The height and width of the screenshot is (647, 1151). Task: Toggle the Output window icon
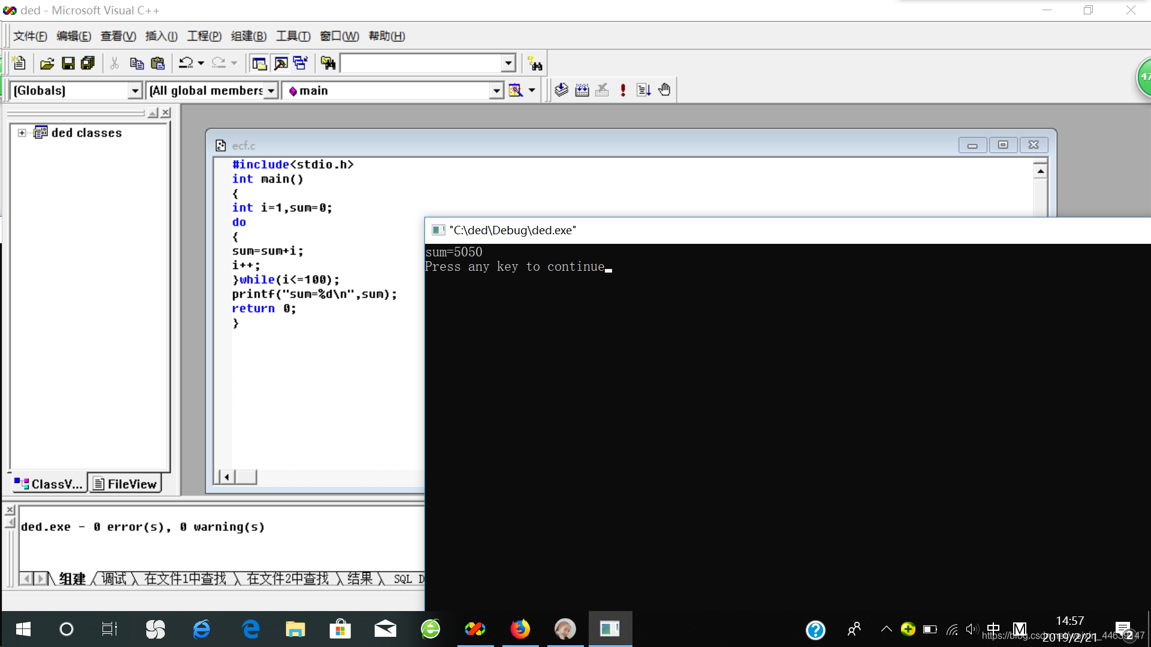click(x=280, y=63)
